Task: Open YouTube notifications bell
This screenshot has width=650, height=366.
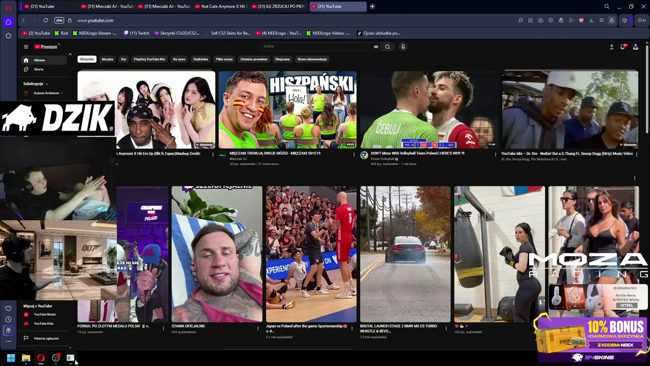Action: coord(623,47)
